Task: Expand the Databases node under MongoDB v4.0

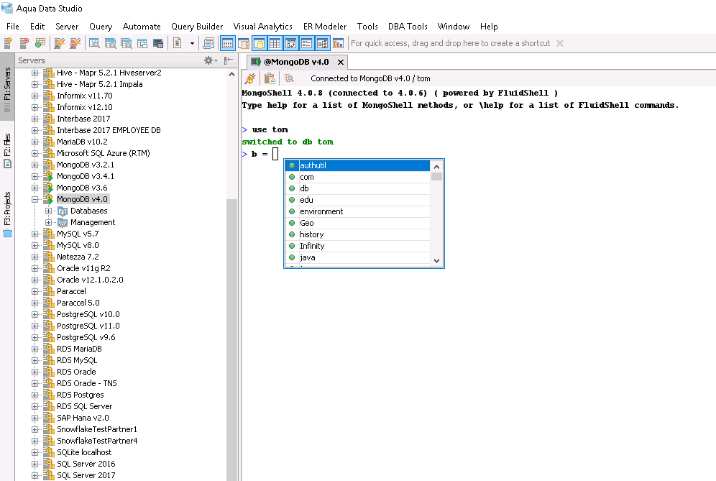Action: point(49,211)
